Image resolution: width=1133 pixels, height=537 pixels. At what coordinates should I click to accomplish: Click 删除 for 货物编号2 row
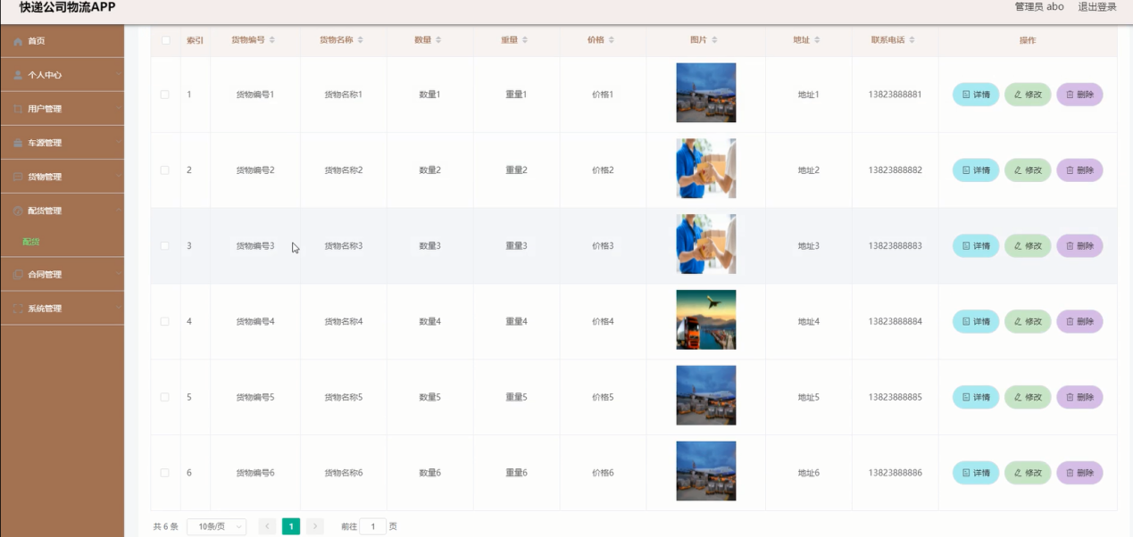[x=1079, y=170]
